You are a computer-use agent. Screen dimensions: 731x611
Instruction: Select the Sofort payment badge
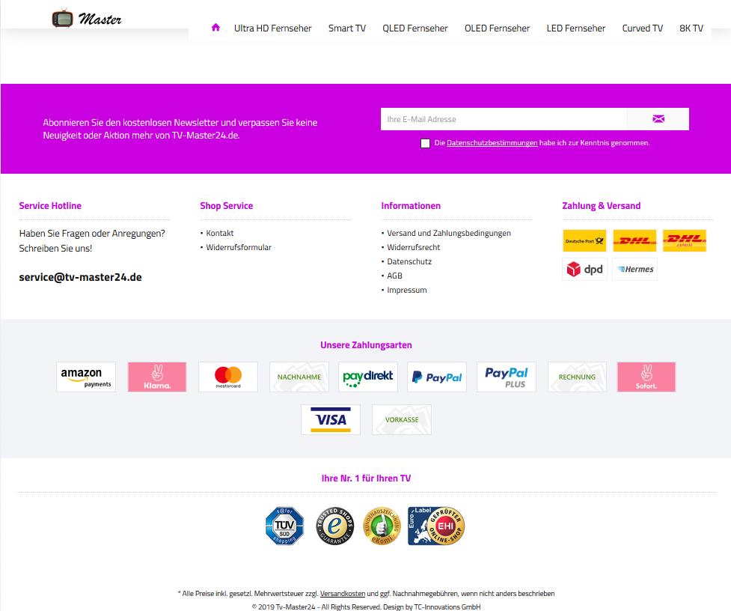click(x=646, y=377)
